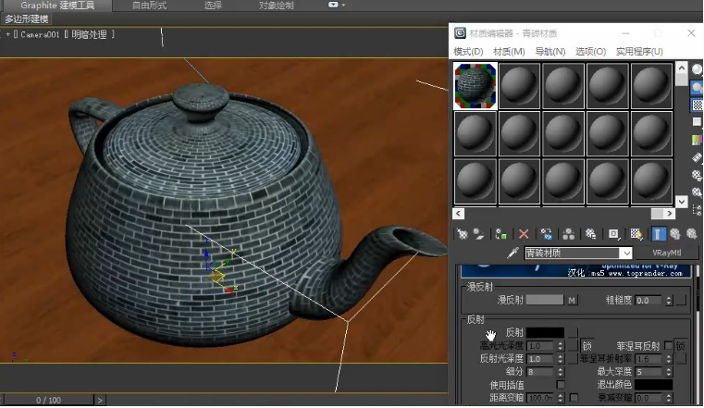Switch to the 选择 ribbon tab

pos(213,6)
